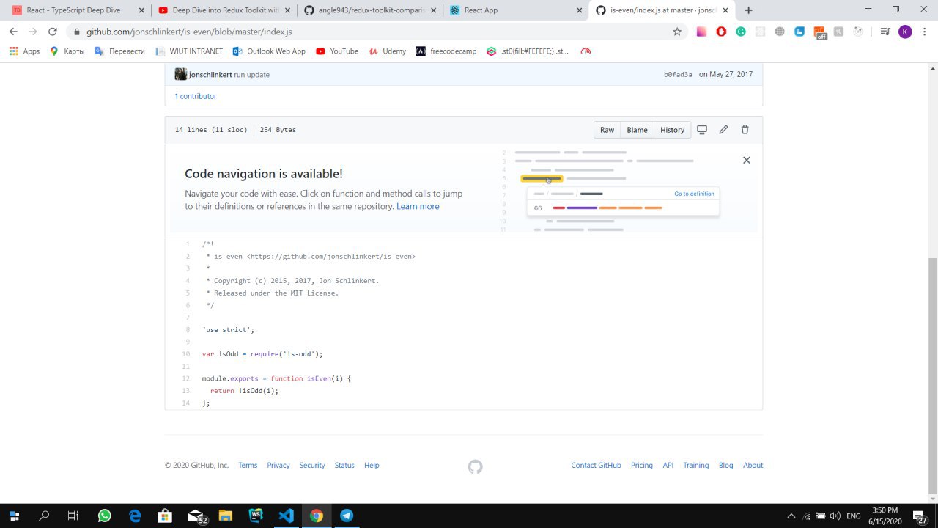This screenshot has width=938, height=528.
Task: Open YouTube bookmark
Action: click(x=337, y=51)
